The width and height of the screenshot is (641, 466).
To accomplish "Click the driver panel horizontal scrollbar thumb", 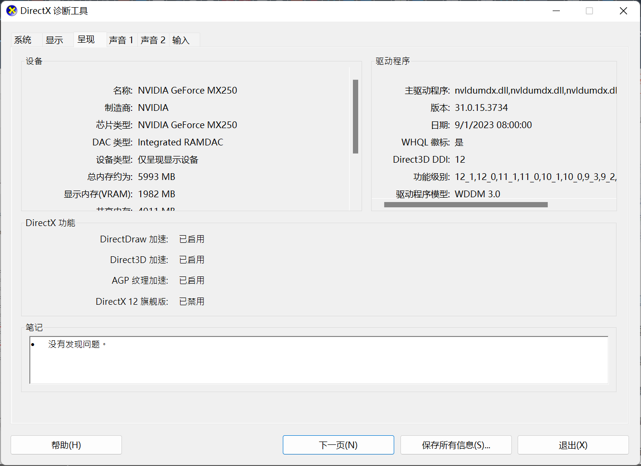I will (466, 205).
